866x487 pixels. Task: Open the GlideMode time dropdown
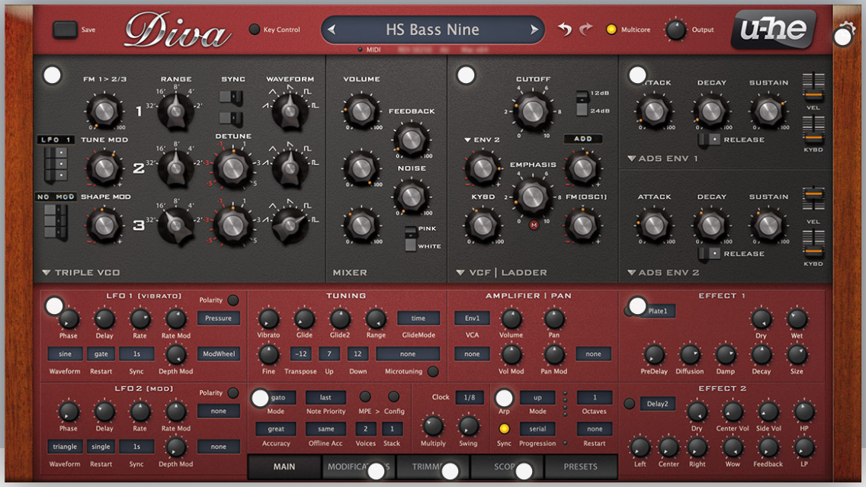tap(419, 318)
